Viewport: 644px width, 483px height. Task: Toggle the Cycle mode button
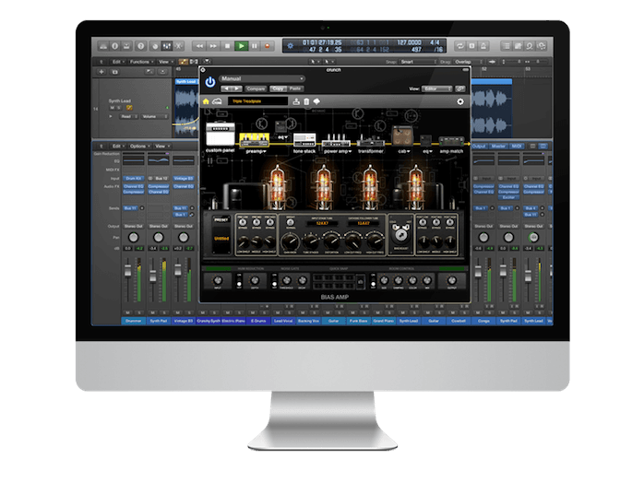click(x=460, y=46)
